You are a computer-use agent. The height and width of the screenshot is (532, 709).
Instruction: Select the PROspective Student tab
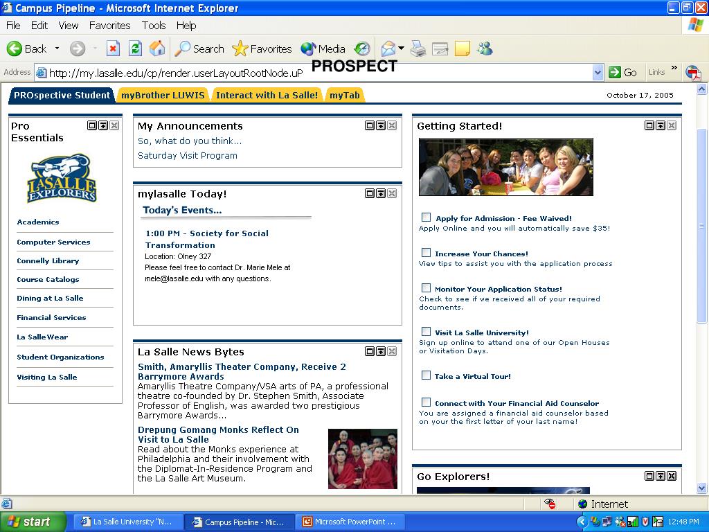coord(62,95)
